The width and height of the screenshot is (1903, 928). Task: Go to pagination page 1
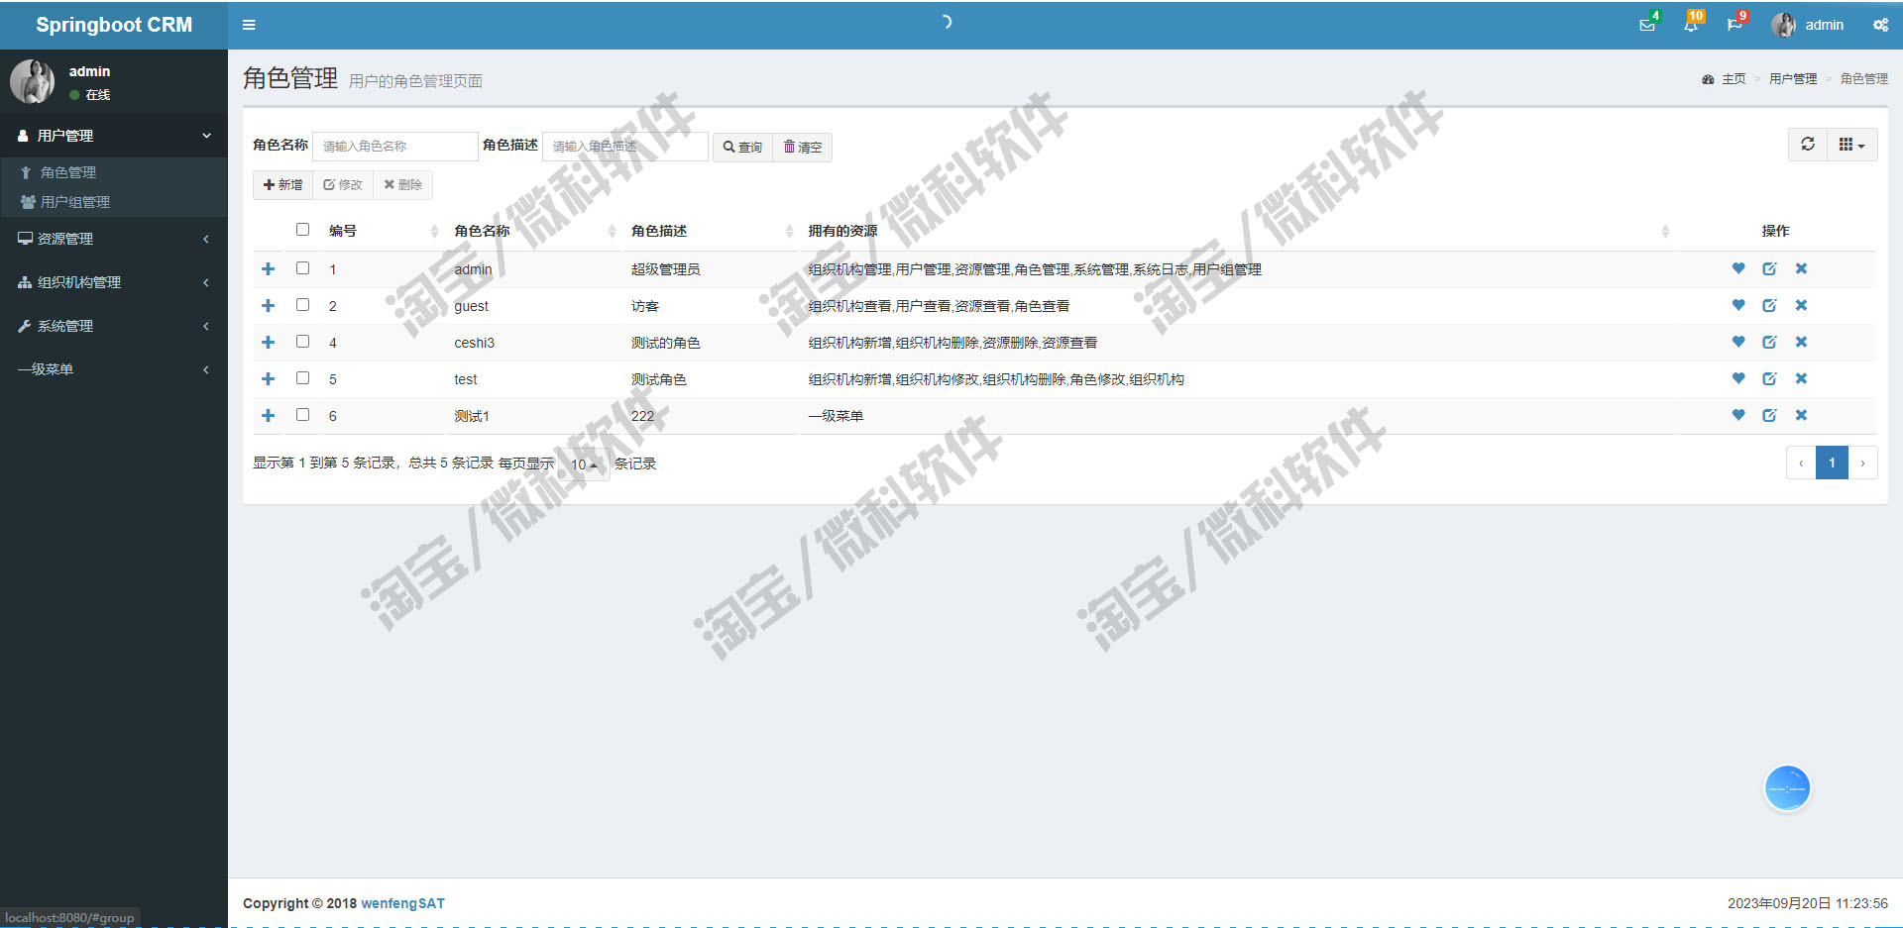point(1832,463)
